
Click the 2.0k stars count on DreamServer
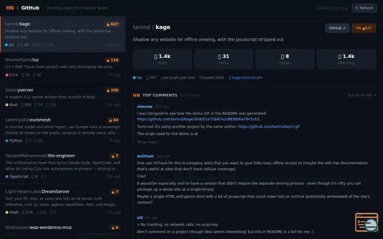[27, 212]
